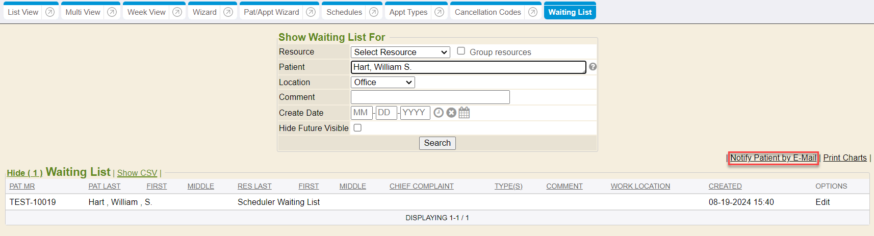Screen dimensions: 874x236
Task: Toggle the Hide Future Visible checkbox
Action: (x=357, y=128)
